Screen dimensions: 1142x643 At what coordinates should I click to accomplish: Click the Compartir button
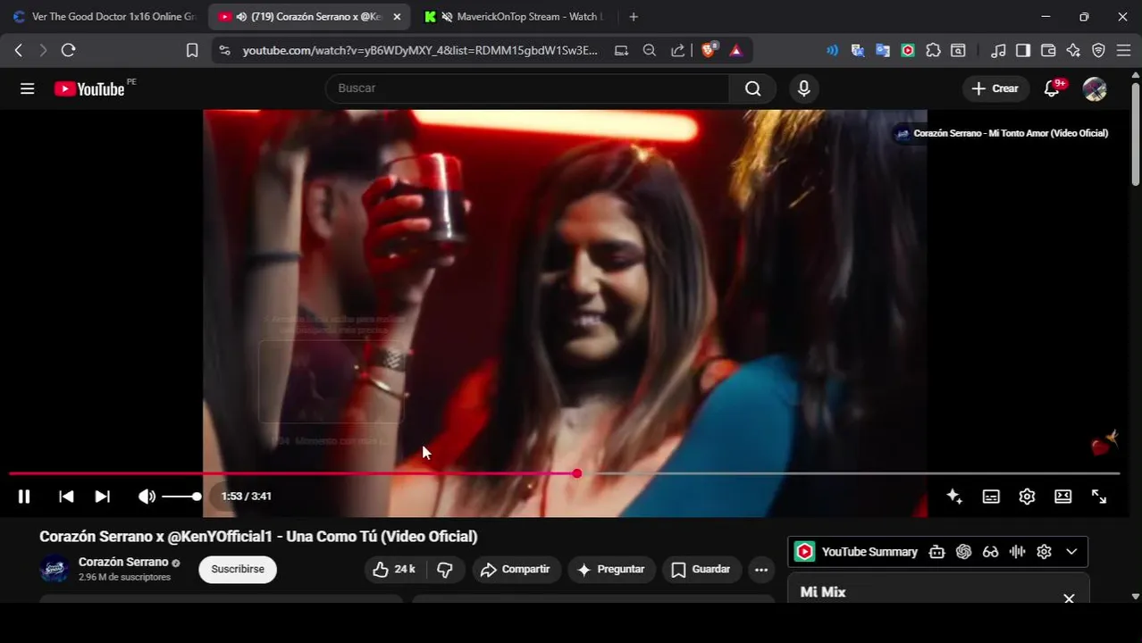(x=516, y=570)
